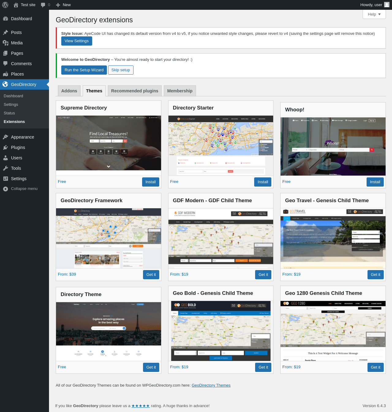The height and width of the screenshot is (412, 392).
Task: Get the GDF Modern child theme
Action: (x=263, y=275)
